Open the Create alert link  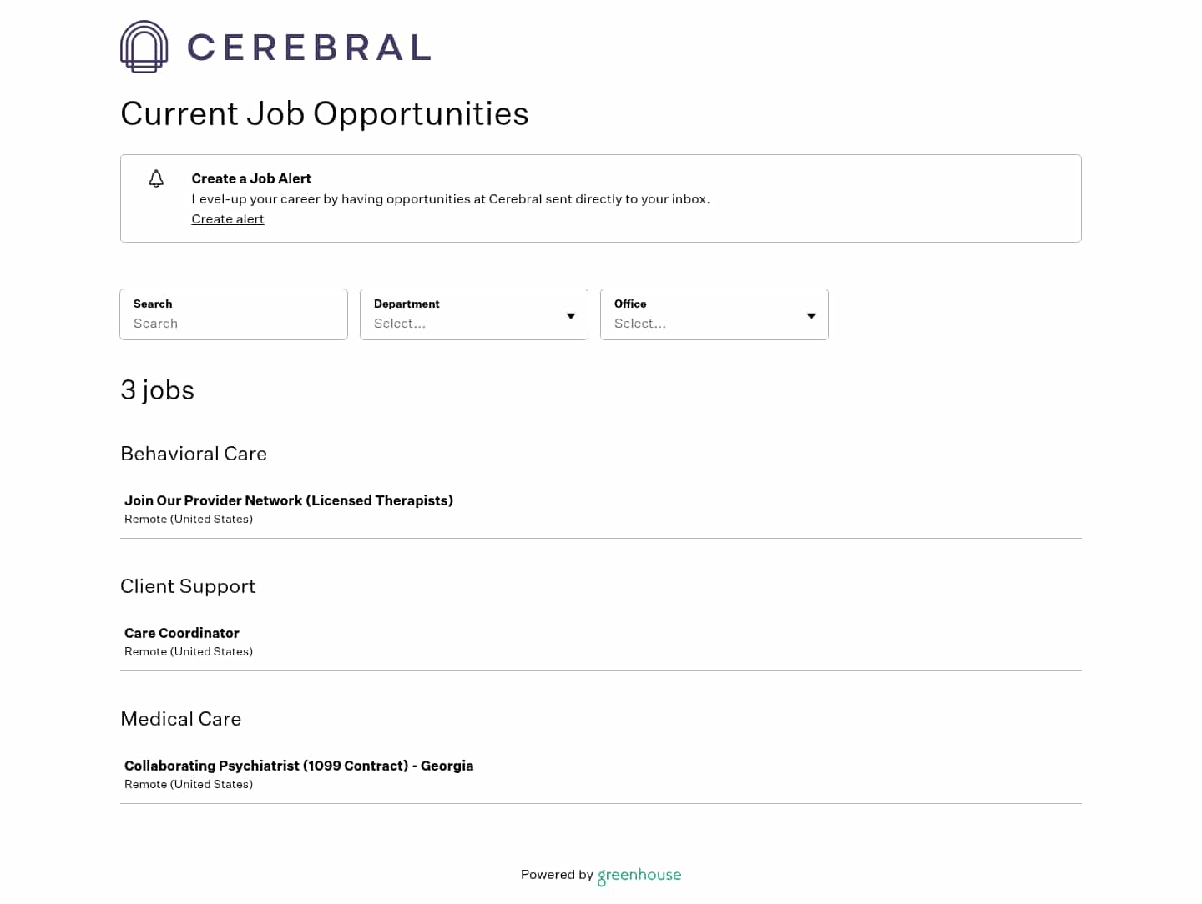click(227, 219)
